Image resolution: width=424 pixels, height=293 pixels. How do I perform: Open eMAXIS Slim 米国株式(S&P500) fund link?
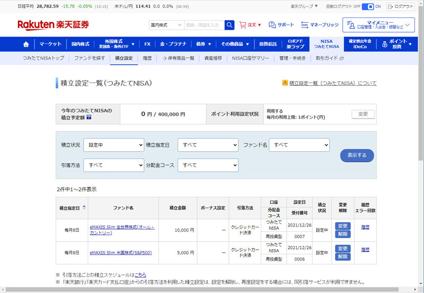tap(121, 253)
